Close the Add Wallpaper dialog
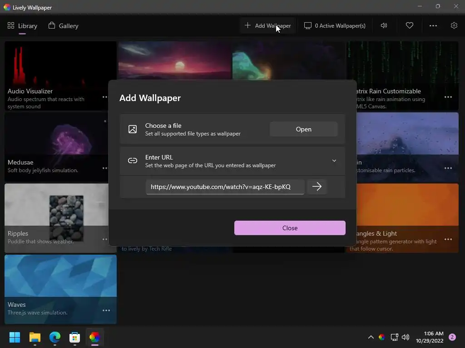The image size is (465, 348). [290, 228]
